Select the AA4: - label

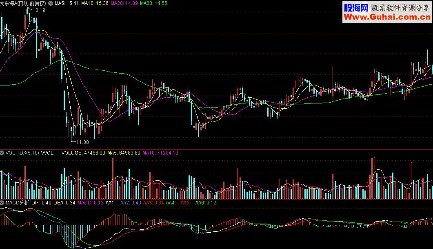pyautogui.click(x=172, y=203)
